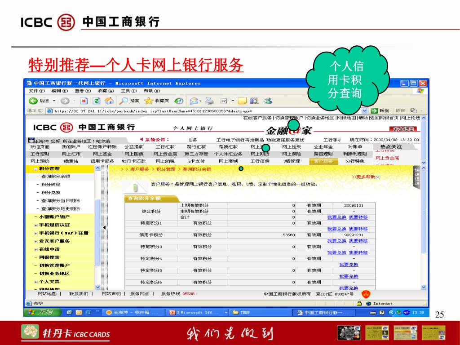Image resolution: width=460 pixels, height=345 pixels.
Task: Expand the 个人支票 tree node
Action: [35, 282]
